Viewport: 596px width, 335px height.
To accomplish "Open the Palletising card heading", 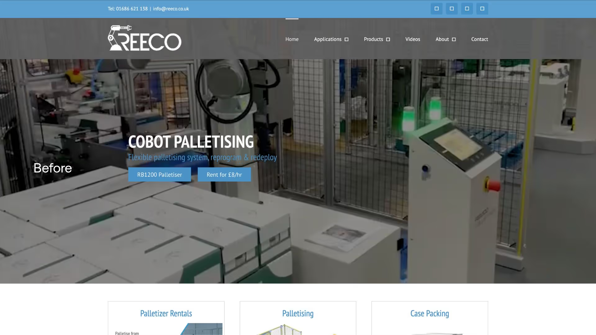I will click(298, 313).
